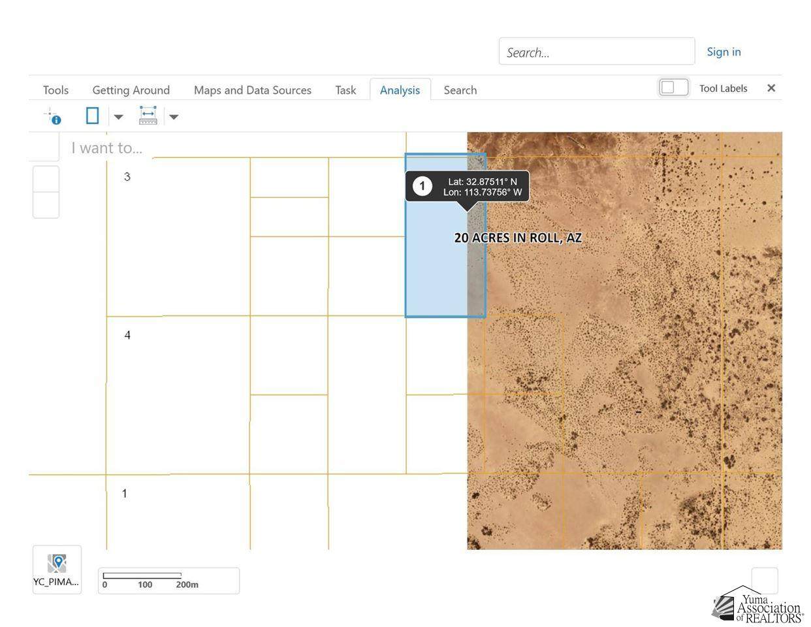Click the Yuma Association of Realtors logo

[757, 605]
